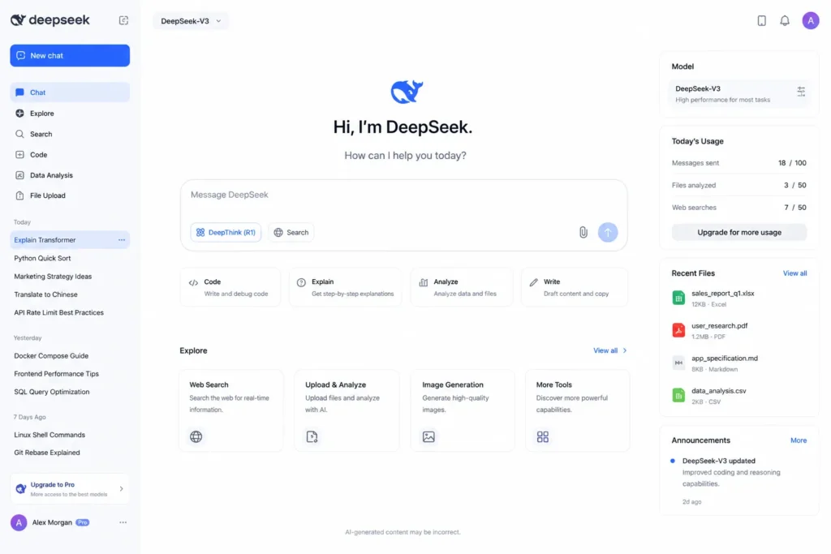Click the Image Generation card title

pyautogui.click(x=453, y=384)
